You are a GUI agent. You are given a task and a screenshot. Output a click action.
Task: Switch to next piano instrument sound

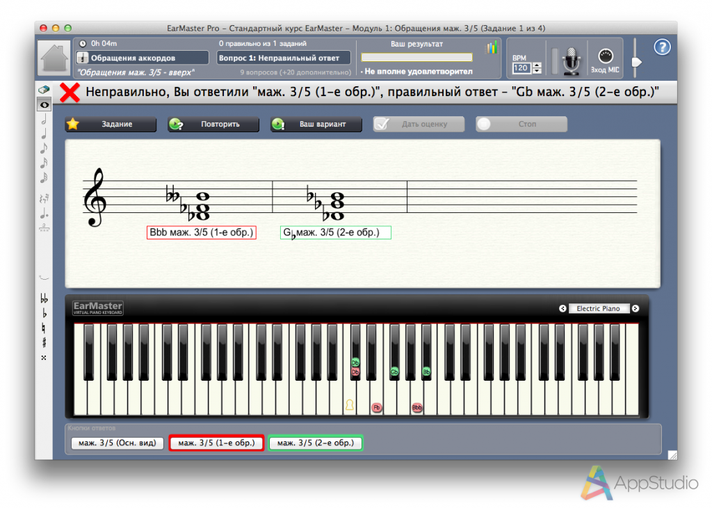click(x=636, y=308)
